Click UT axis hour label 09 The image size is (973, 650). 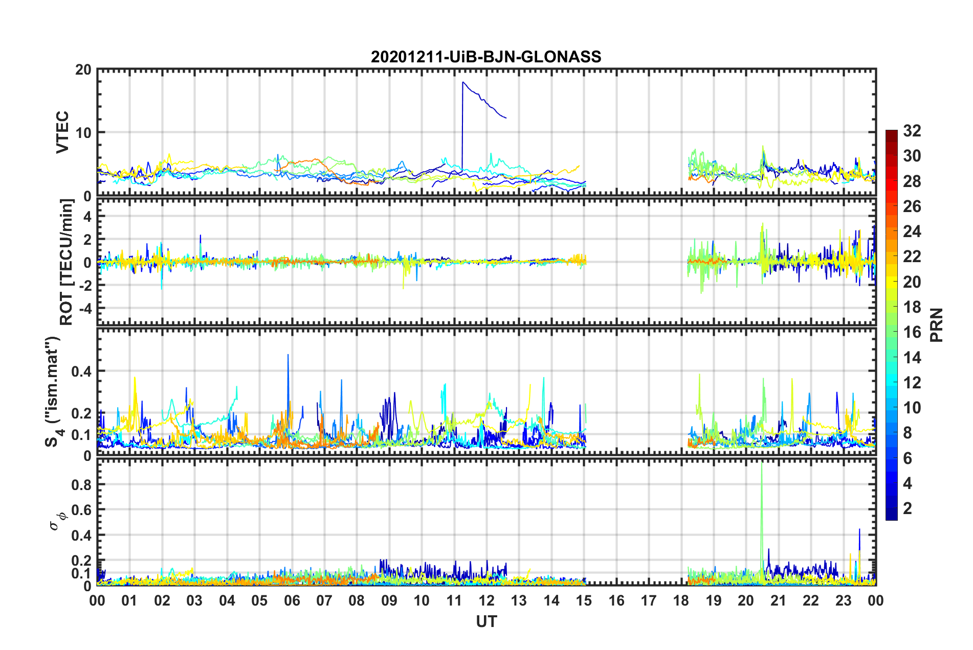[x=389, y=600]
